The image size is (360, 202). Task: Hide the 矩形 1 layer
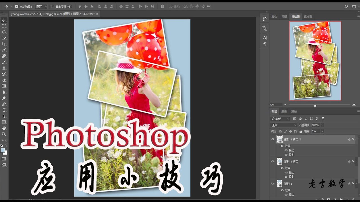click(x=273, y=184)
